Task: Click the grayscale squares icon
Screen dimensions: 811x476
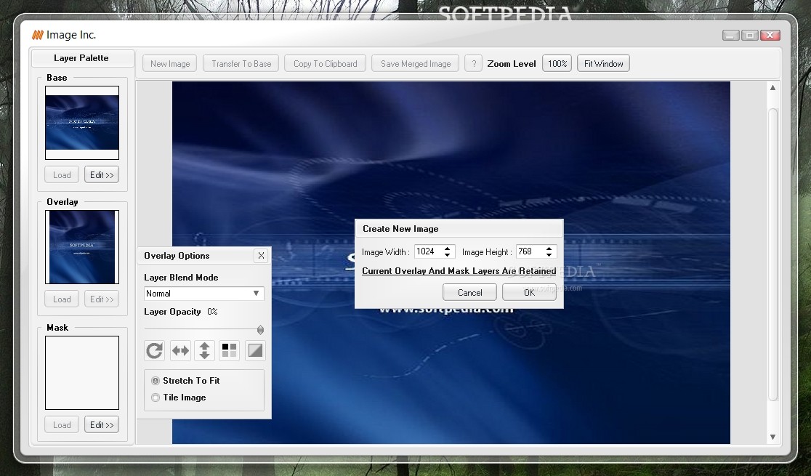Action: [x=229, y=351]
